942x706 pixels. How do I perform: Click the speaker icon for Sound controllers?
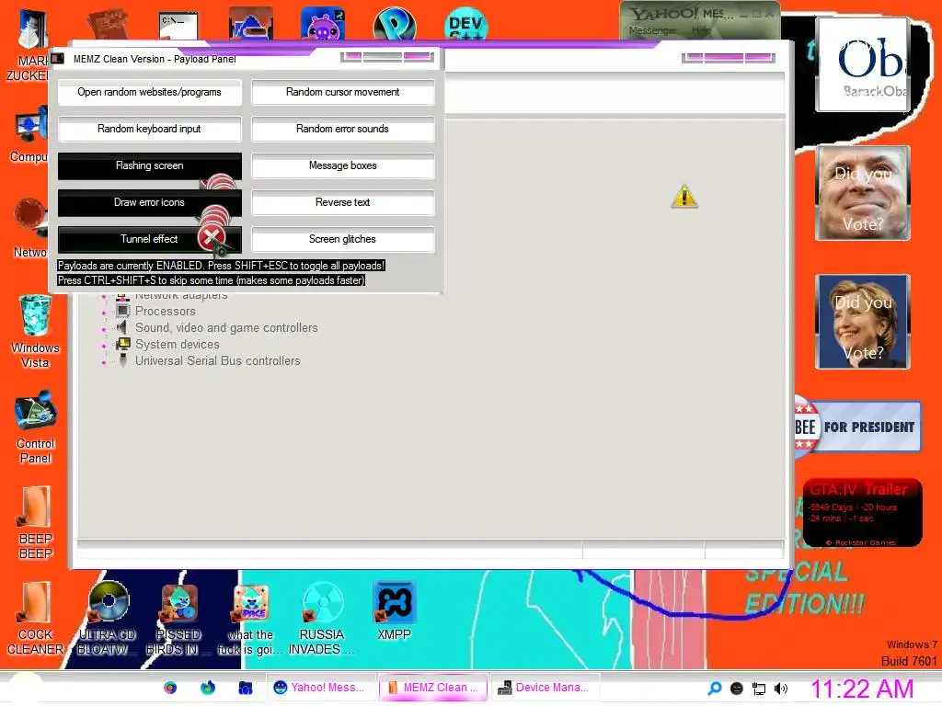click(x=122, y=327)
